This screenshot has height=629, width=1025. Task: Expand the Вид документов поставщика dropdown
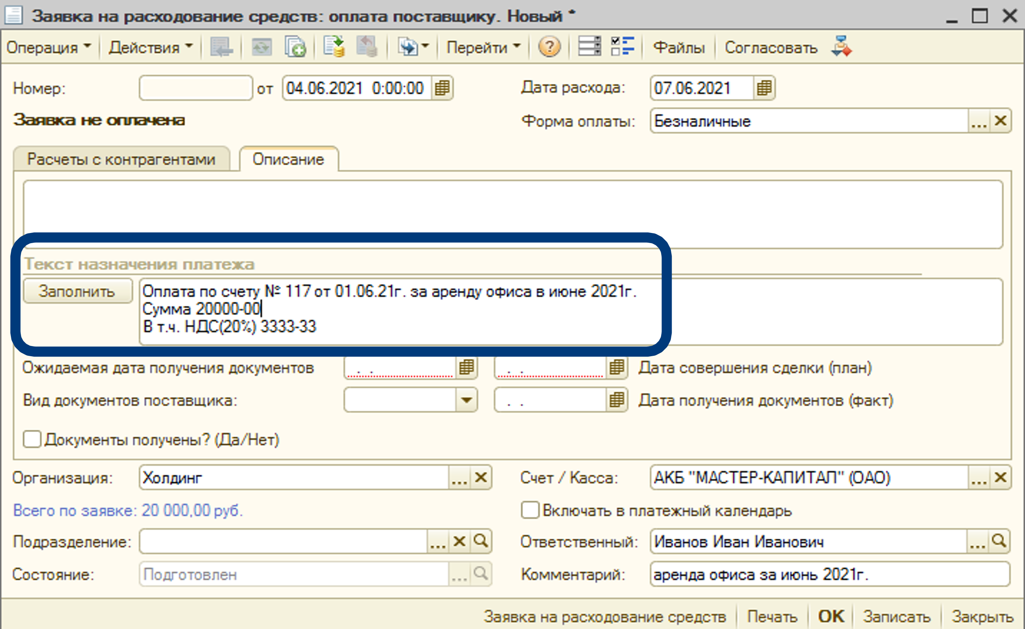466,400
